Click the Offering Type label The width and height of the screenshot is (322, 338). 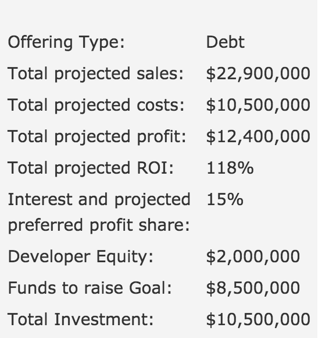[66, 43]
